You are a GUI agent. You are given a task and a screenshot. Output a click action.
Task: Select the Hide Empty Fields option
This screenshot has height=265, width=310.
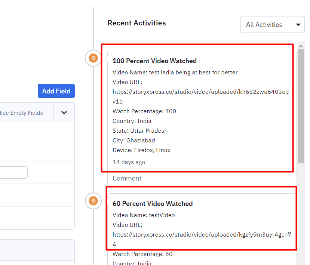pyautogui.click(x=21, y=113)
